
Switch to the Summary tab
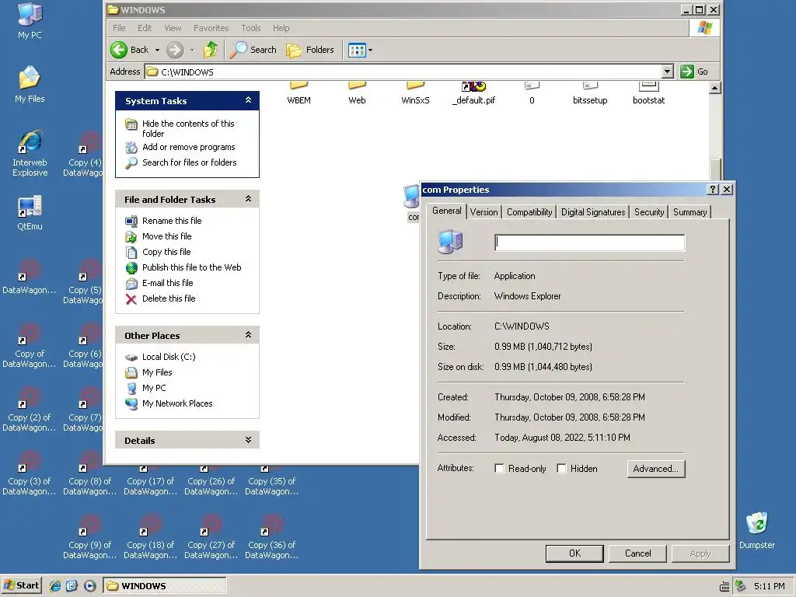pos(690,212)
